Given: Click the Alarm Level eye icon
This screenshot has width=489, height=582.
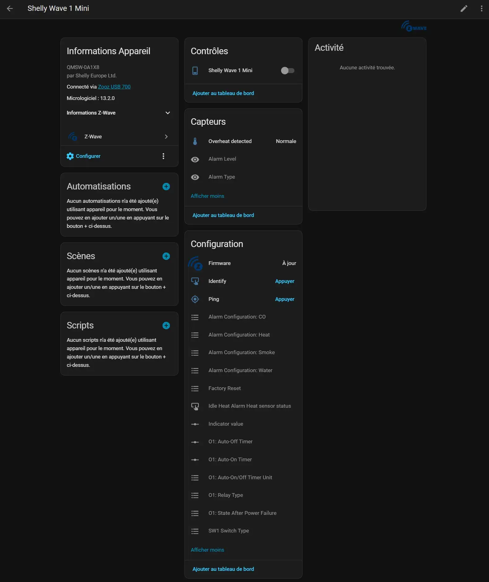Looking at the screenshot, I should (195, 159).
